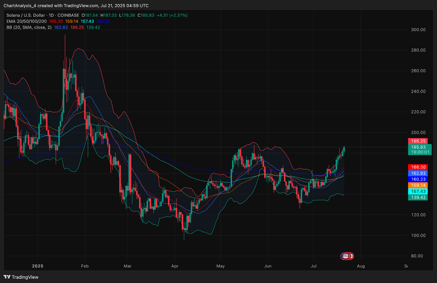Screen dimensions: 437x283
Task: Click the 19:00:01 countdown timer label
Action: (x=420, y=152)
